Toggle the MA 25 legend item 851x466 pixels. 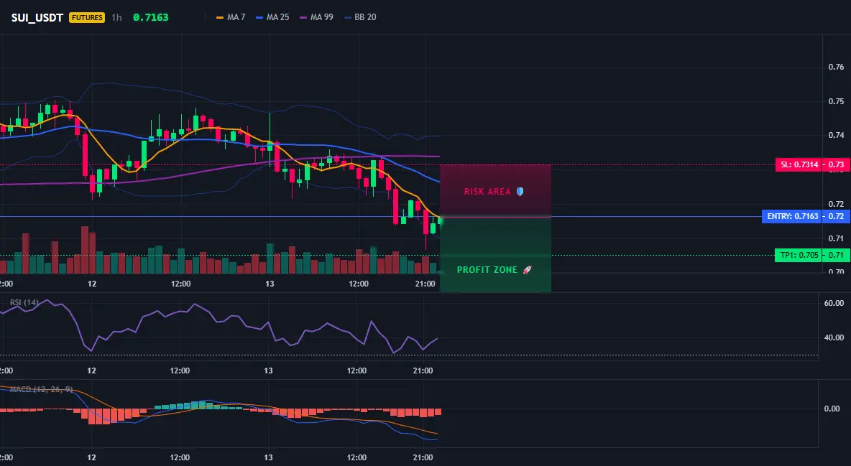tap(272, 17)
